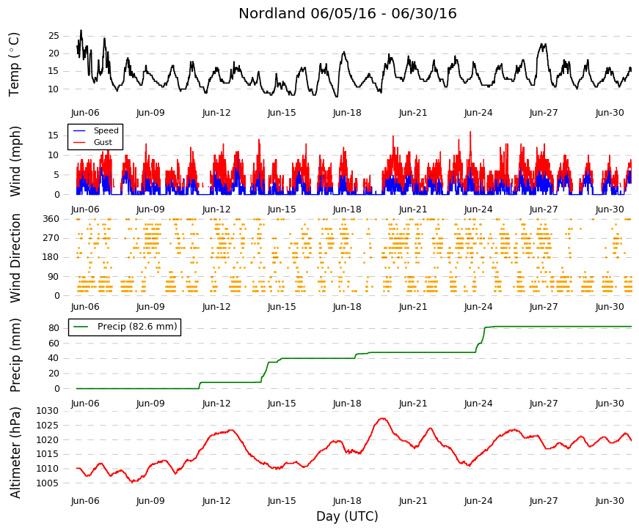
Task: Click the Jun-27 tick under wind direction chart
Action: pos(544,307)
